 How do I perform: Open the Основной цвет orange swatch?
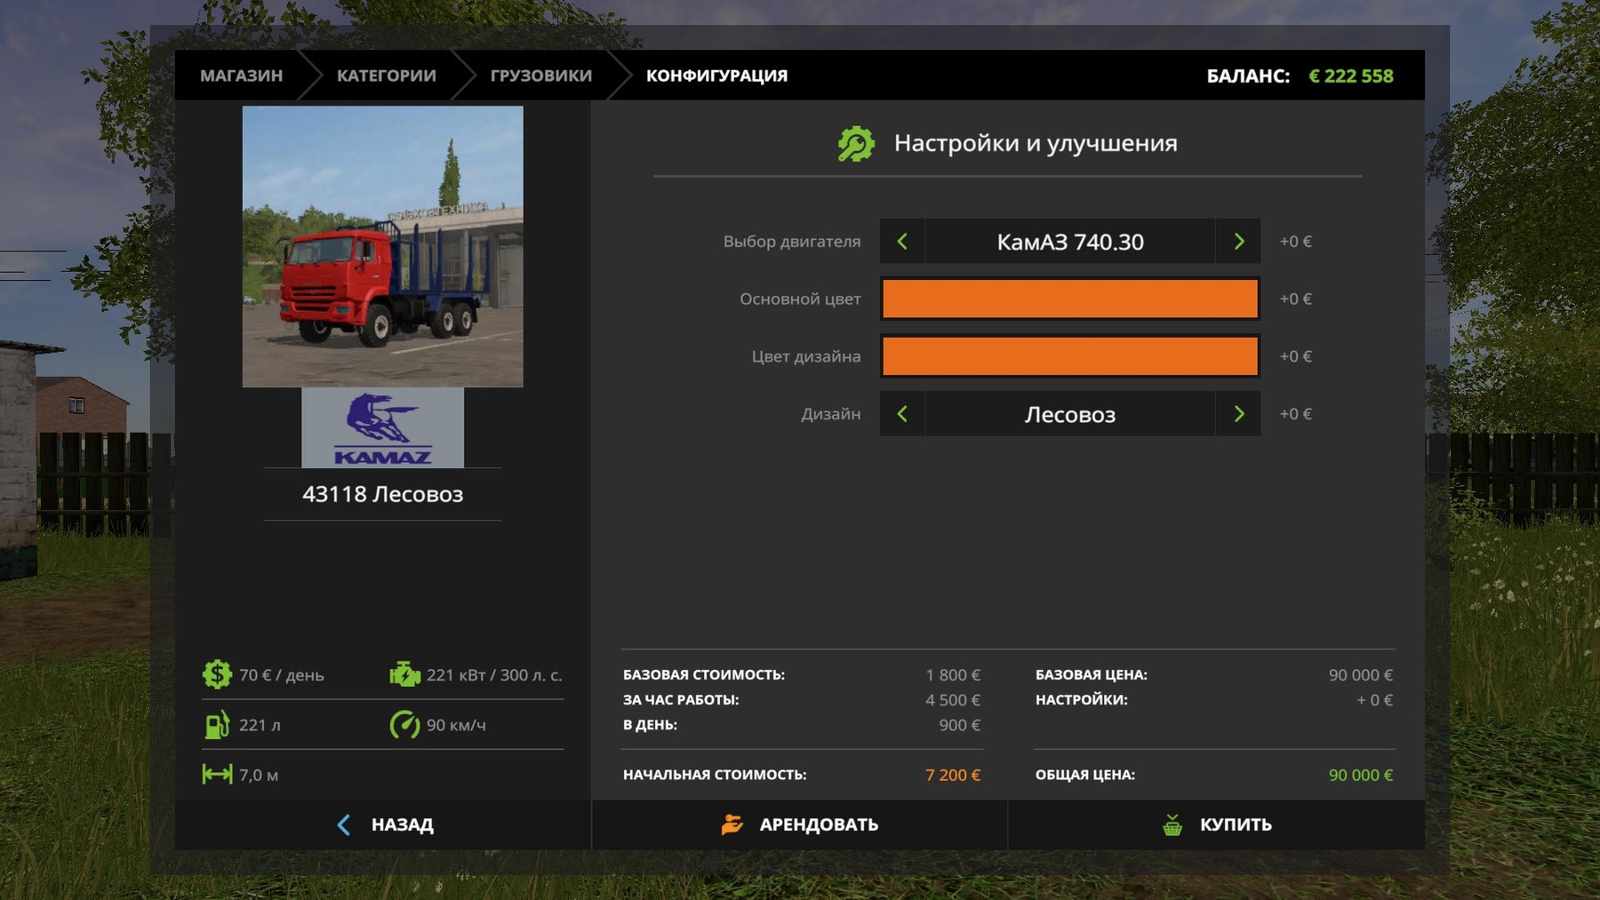click(1069, 299)
